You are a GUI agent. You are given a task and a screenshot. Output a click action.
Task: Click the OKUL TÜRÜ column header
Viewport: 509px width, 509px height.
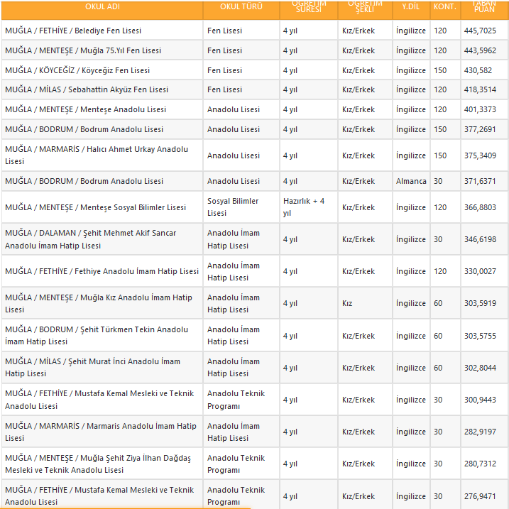click(x=241, y=6)
